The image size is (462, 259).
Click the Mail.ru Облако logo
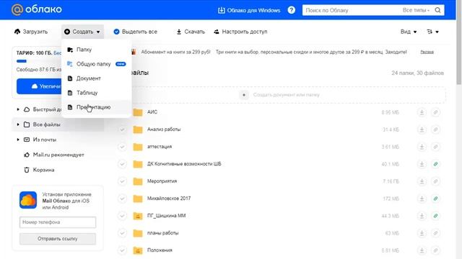(x=37, y=9)
